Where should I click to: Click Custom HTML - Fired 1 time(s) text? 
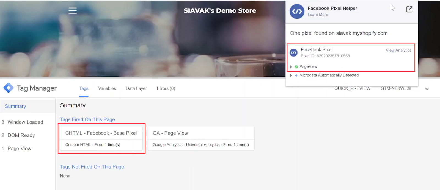point(93,145)
